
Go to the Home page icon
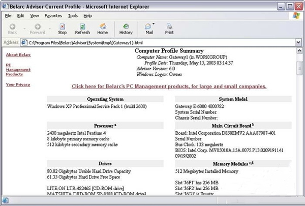tap(103, 28)
